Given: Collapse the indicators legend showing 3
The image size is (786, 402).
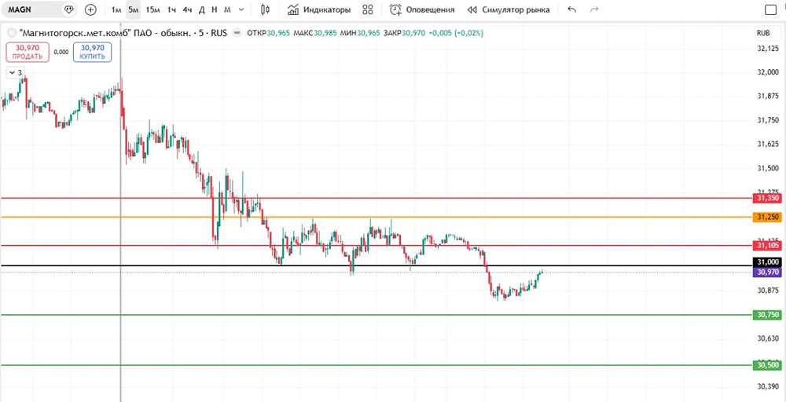Looking at the screenshot, I should tap(15, 72).
